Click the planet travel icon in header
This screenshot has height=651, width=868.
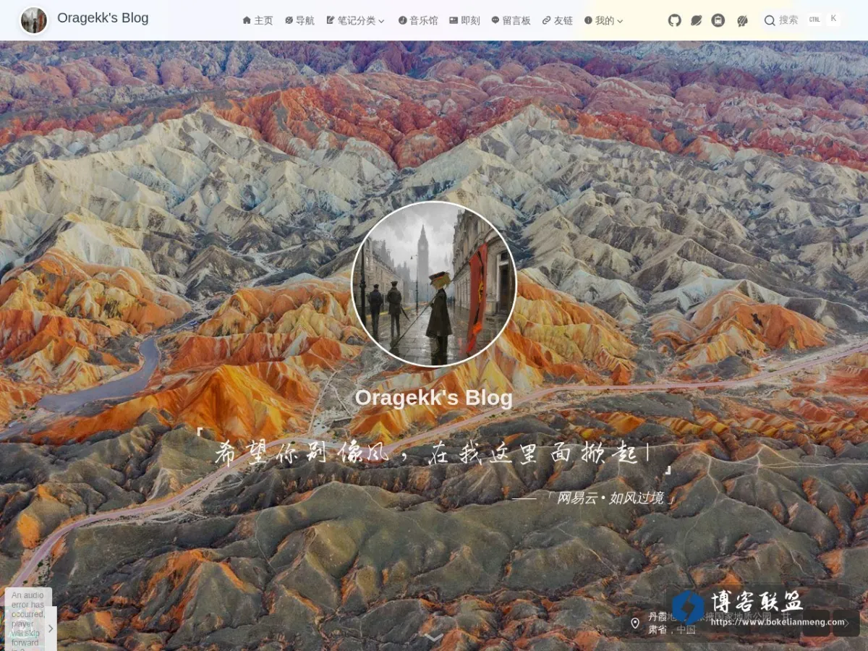coord(696,20)
